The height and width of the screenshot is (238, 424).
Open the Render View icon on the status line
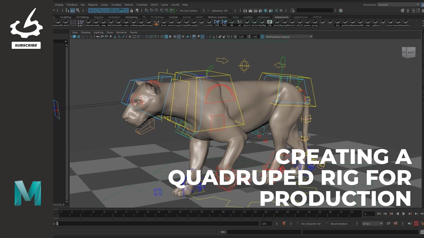coord(245,11)
